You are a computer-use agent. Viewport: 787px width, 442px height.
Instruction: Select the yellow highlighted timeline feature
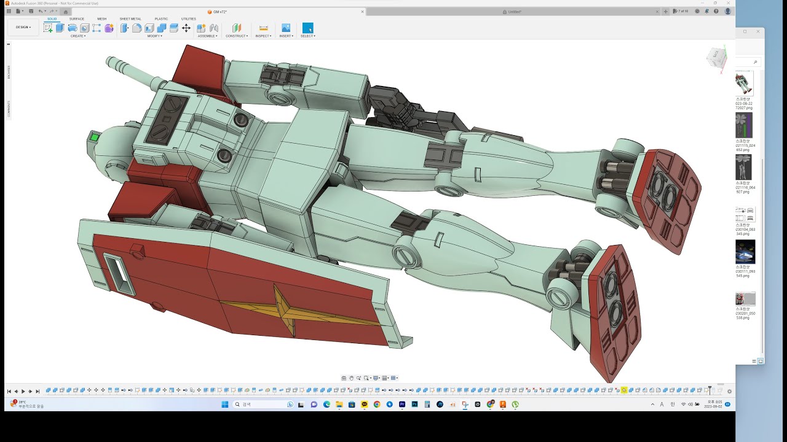tap(624, 390)
